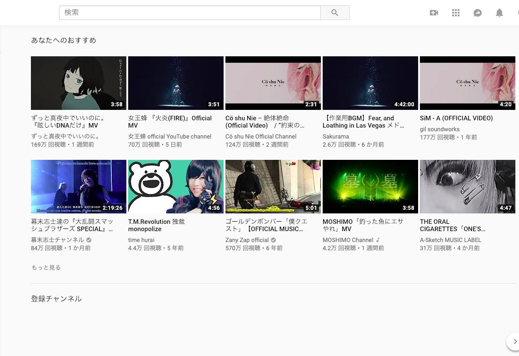Click title ずっと真夜中でいいのに。『眩しいDNAだけ』MV
Screen dimensions: 519x356
(68, 122)
